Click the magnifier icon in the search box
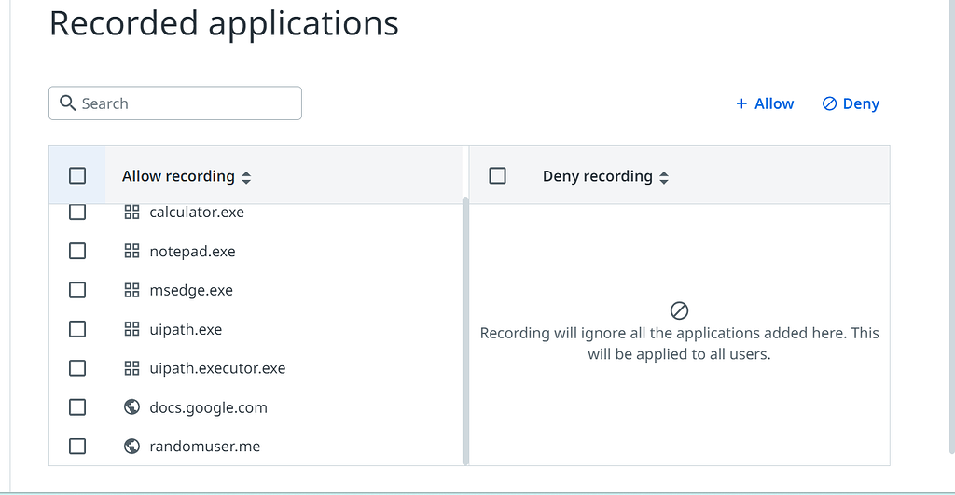 coord(67,103)
